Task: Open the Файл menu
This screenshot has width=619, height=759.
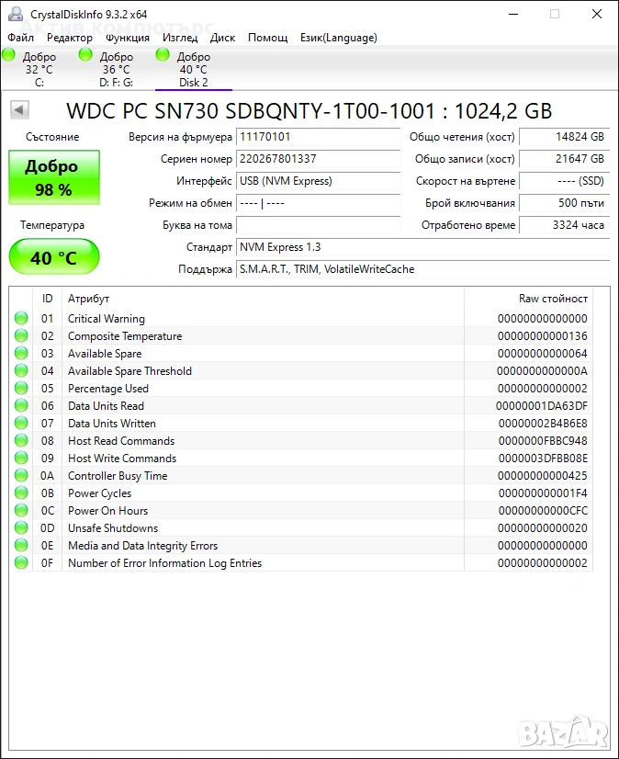Action: [x=21, y=38]
